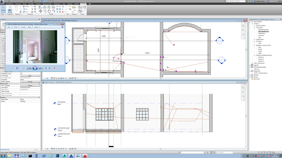Image resolution: width=282 pixels, height=158 pixels.
Task: Collapse Sections (Building Section) node
Action: pyautogui.click(x=254, y=55)
